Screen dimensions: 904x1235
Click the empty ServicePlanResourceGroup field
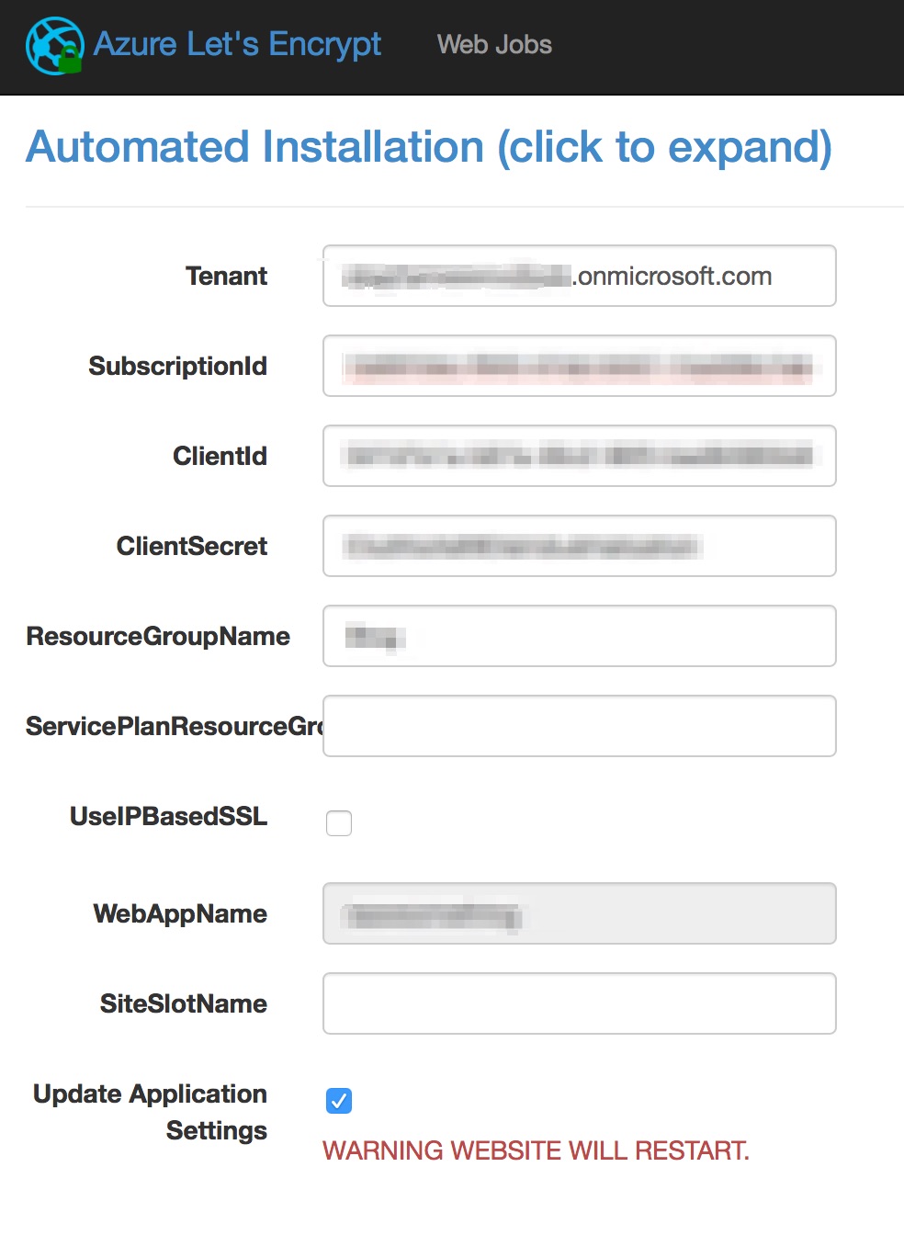coord(579,726)
